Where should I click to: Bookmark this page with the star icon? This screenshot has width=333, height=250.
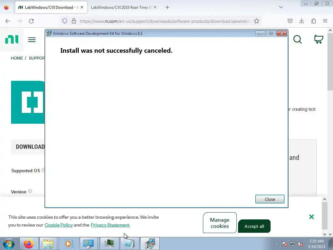click(257, 21)
